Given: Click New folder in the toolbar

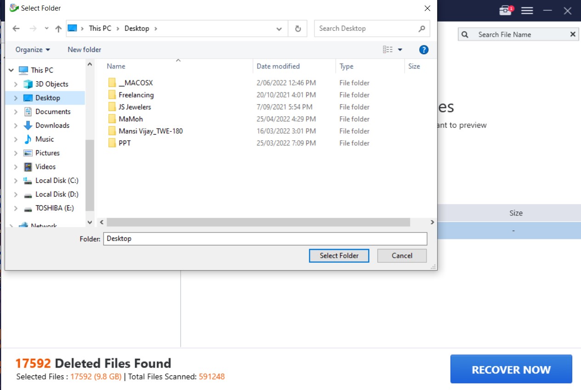Looking at the screenshot, I should [84, 50].
